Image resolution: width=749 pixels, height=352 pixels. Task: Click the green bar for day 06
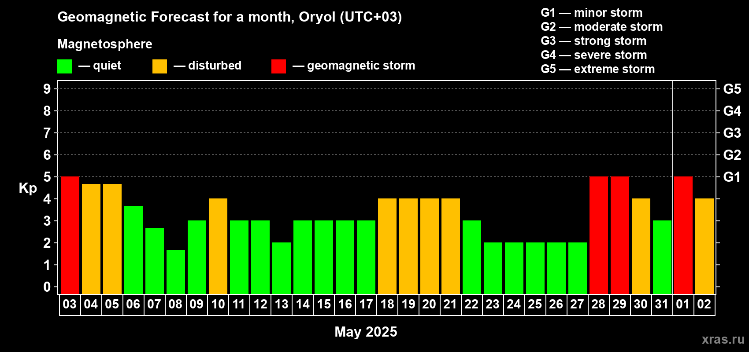tap(133, 250)
